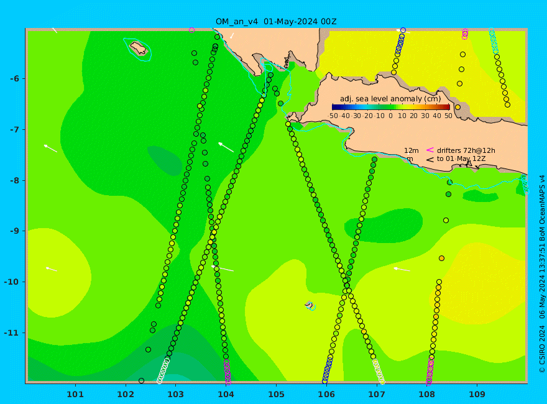This screenshot has height=404, width=547.
Task: Click the map title 'OM_an_v4 01-May-2024 00Z'
Action: 276,22
